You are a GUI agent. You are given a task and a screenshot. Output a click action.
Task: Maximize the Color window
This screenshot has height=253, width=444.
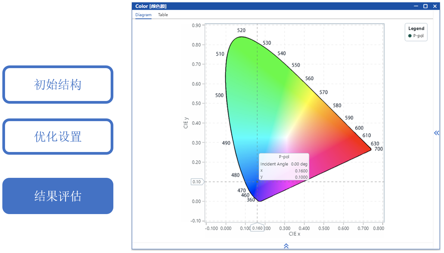[425, 6]
